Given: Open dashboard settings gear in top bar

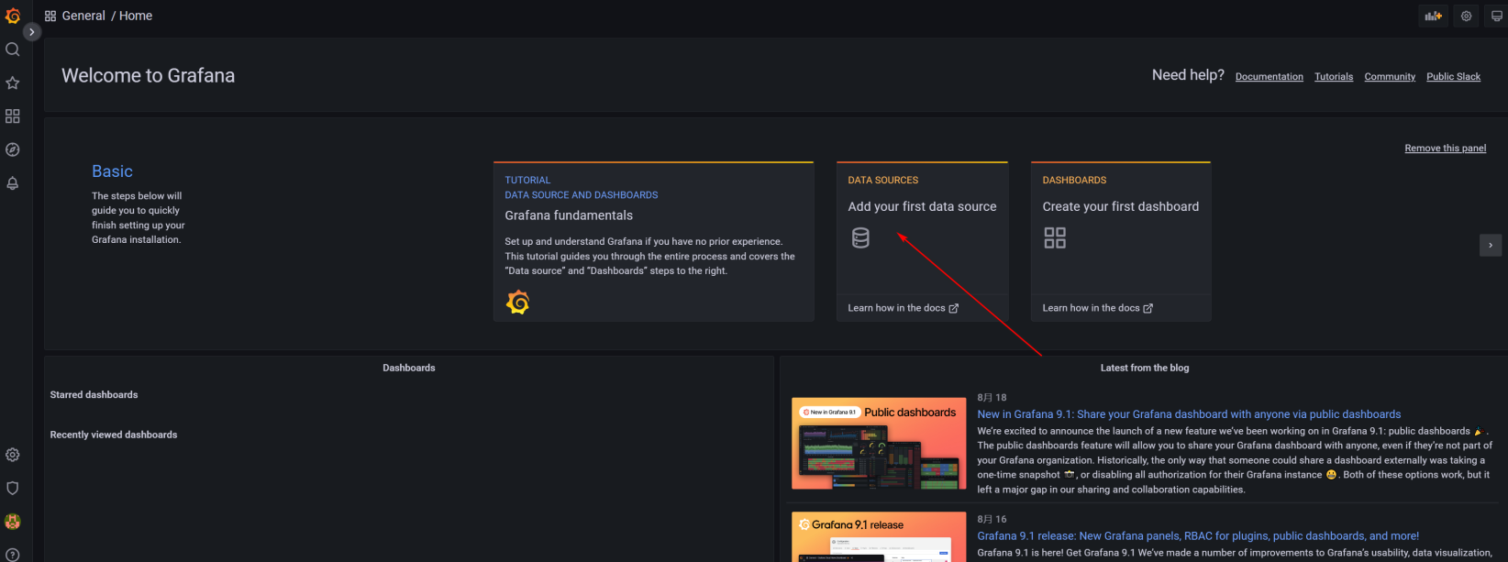Looking at the screenshot, I should coord(1466,16).
